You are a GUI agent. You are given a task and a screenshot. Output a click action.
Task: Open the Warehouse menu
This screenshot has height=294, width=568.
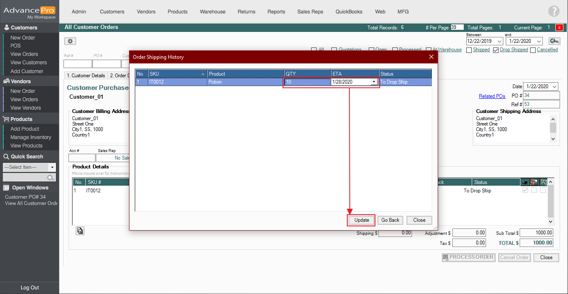212,12
